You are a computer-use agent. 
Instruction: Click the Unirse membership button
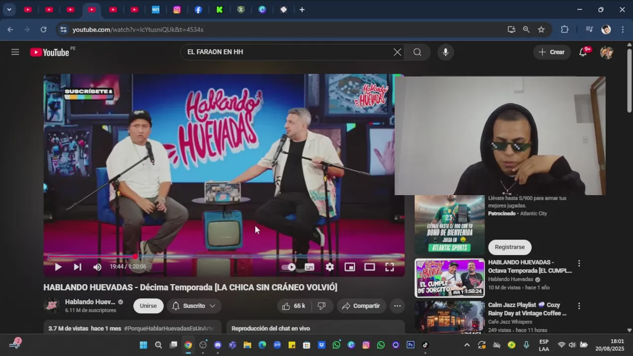tap(148, 306)
